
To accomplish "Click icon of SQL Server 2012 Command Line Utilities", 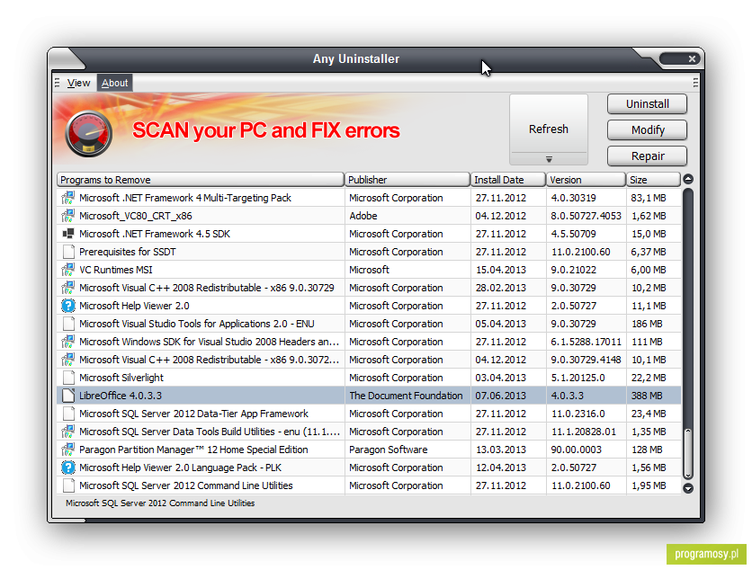I will click(68, 485).
